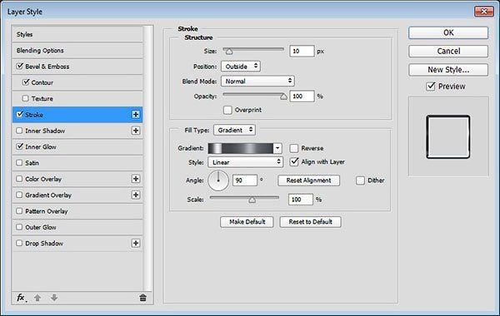This screenshot has height=316, width=500.
Task: Uncheck the Stroke effect checkbox
Action: (20, 115)
